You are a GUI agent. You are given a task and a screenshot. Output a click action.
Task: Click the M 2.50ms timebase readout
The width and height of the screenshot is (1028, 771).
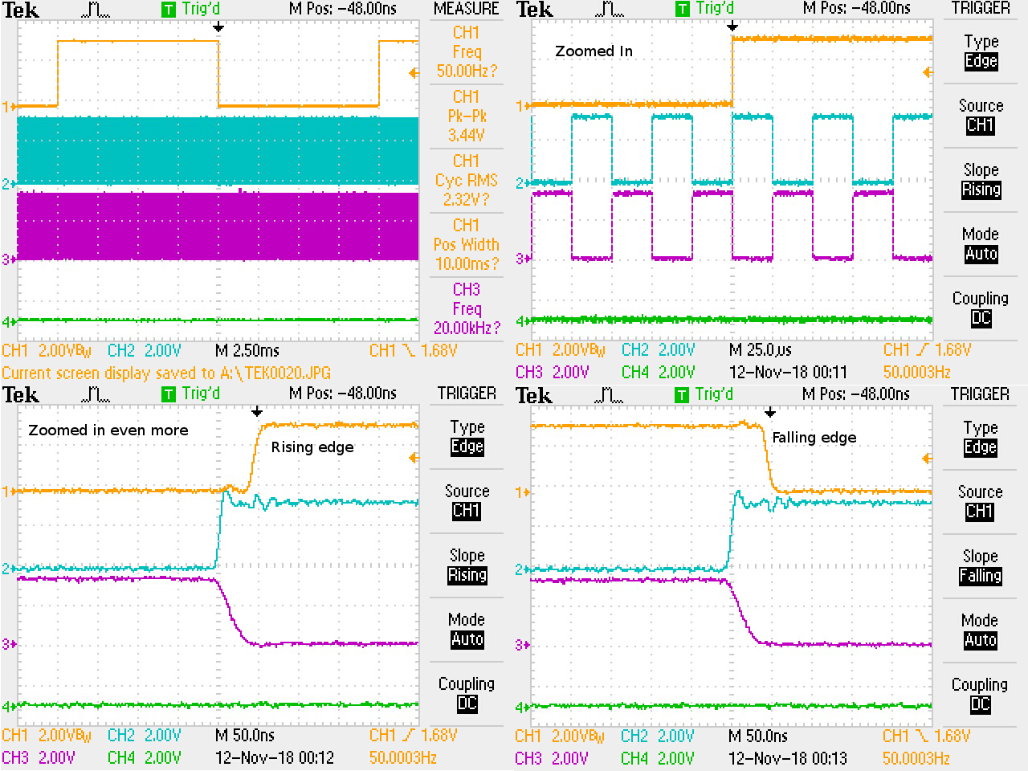coord(247,351)
